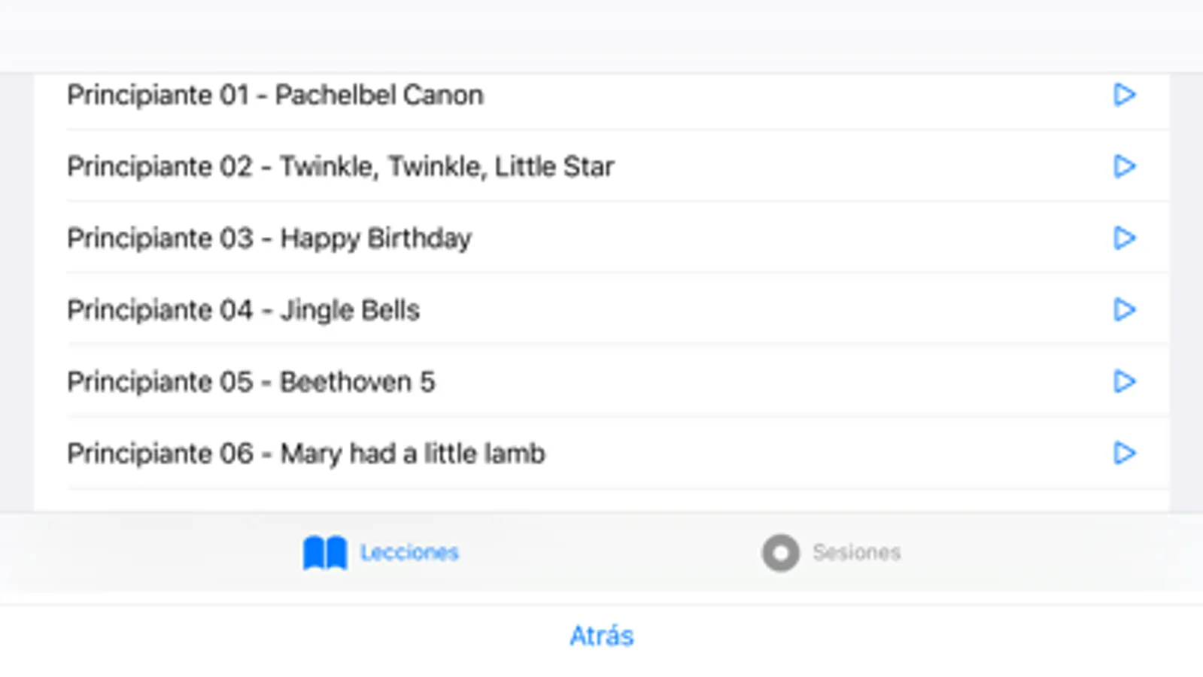Open Principiante 06 - Mary had a little lamb

tap(305, 454)
